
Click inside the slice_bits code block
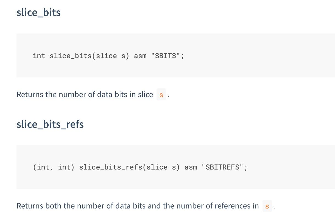click(176, 55)
